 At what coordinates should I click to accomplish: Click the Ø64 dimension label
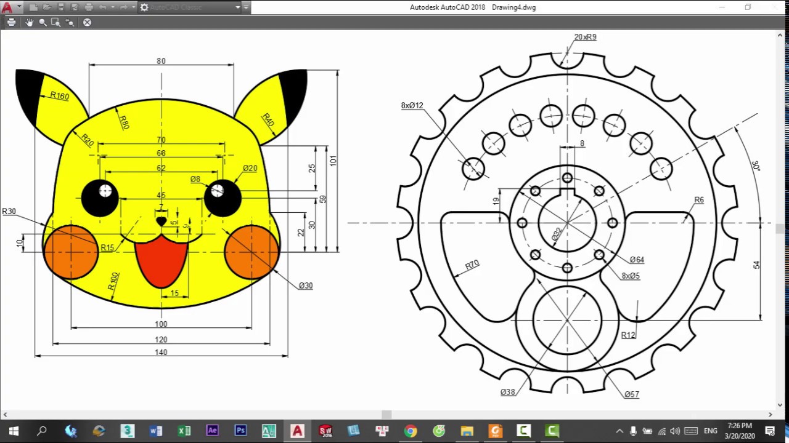tap(637, 260)
